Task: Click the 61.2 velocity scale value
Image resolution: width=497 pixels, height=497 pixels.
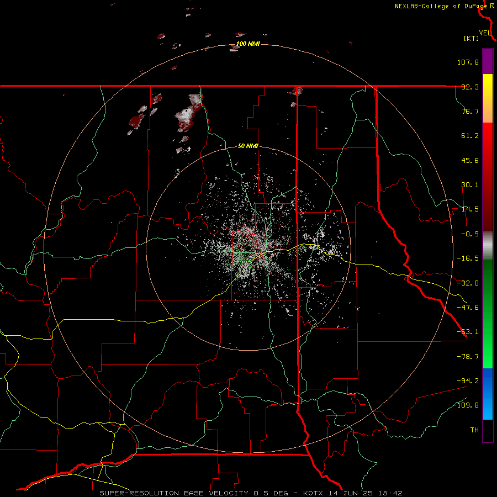Action: click(470, 136)
